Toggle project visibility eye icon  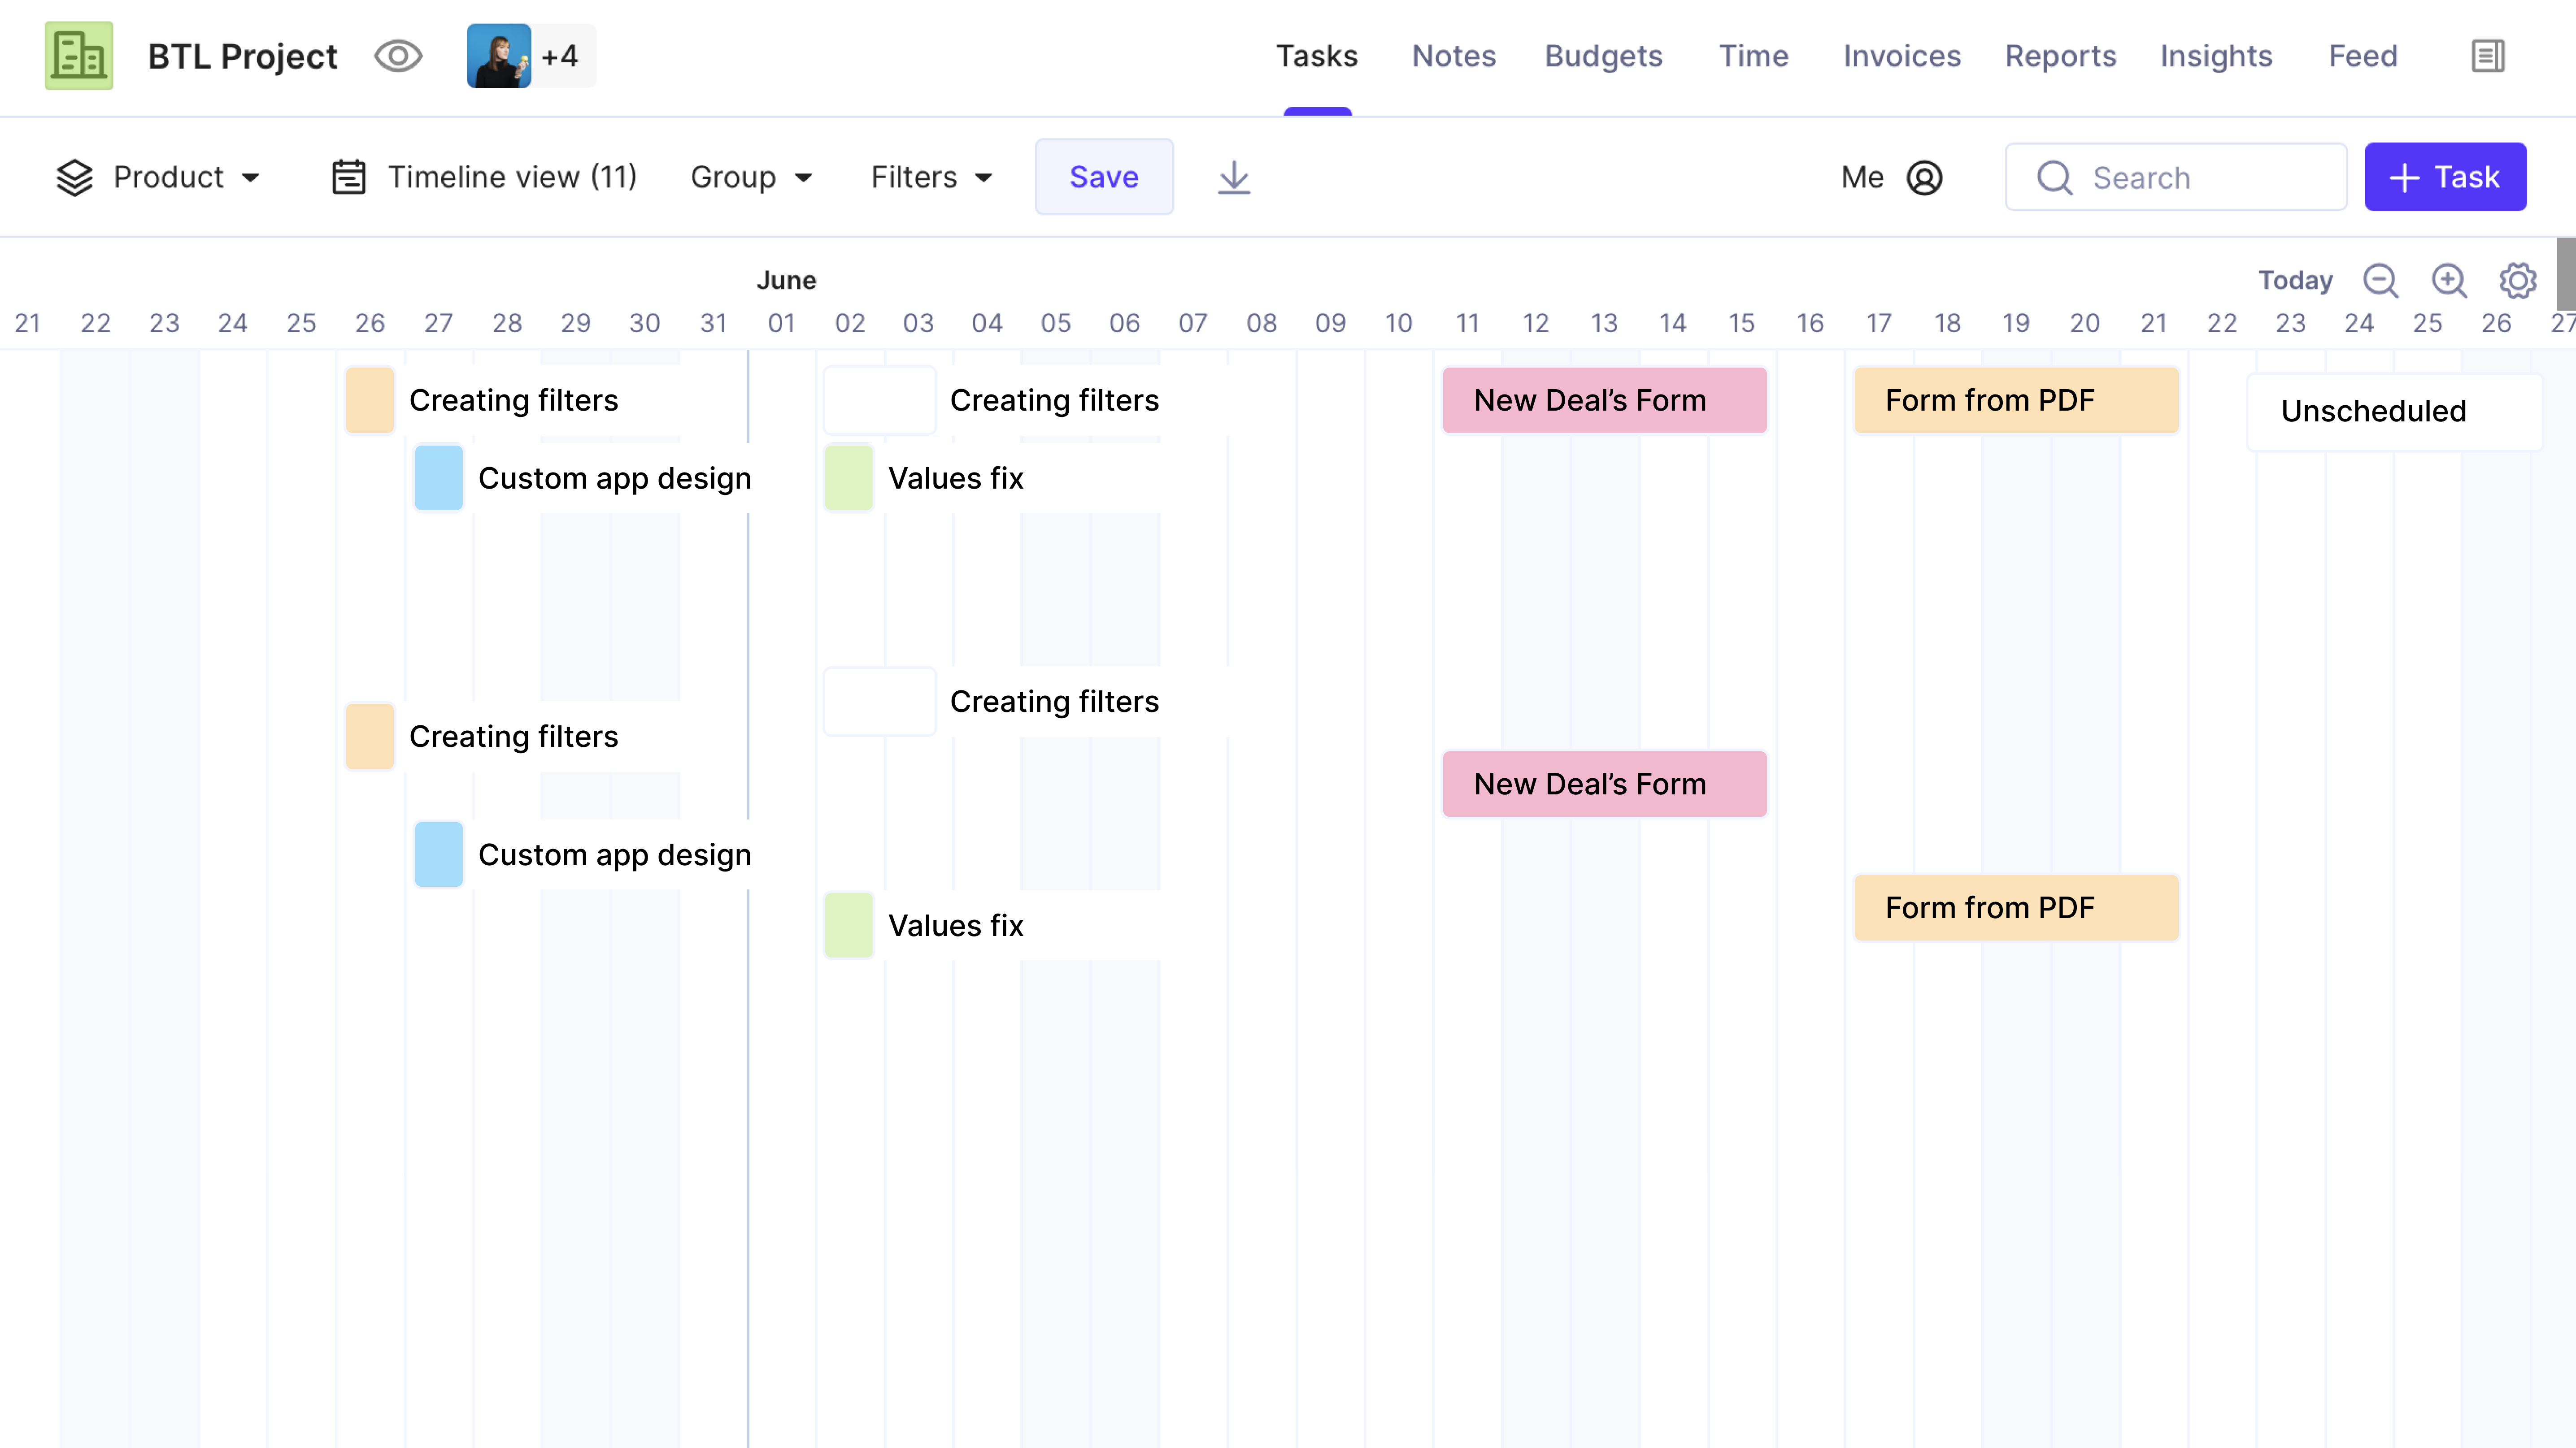(398, 56)
